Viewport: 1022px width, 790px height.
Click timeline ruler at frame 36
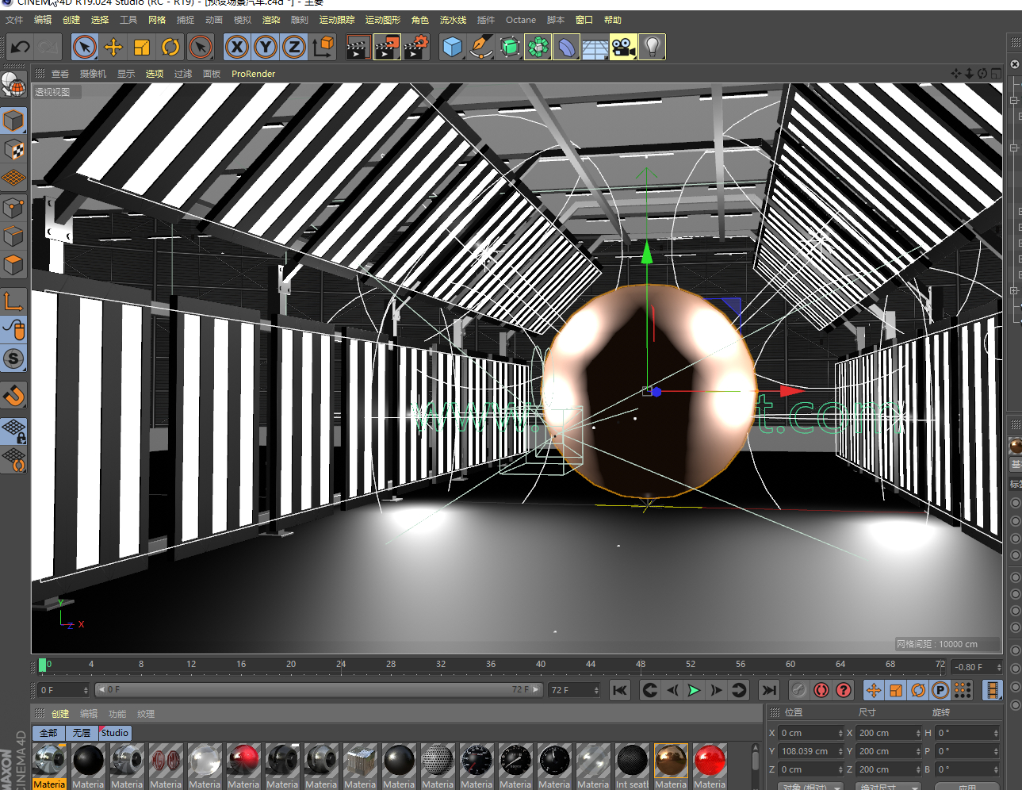[x=491, y=665]
